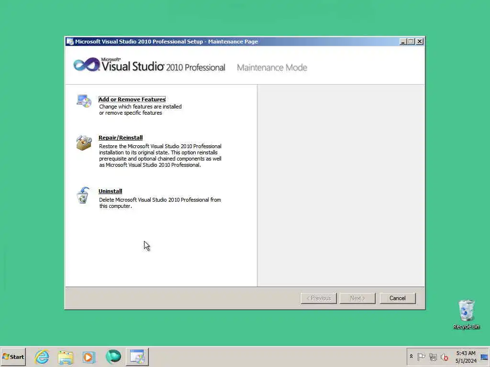This screenshot has width=490, height=367.
Task: Click text 'Delete Microsoft Visual Studio 2010 Professional from'
Action: 160,200
